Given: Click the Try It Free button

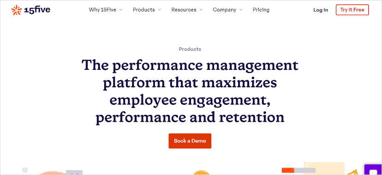Looking at the screenshot, I should [x=352, y=10].
